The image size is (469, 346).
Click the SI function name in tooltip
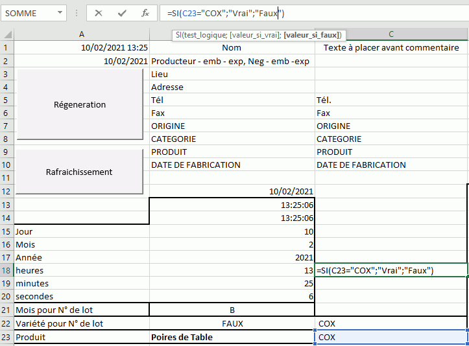[179, 35]
